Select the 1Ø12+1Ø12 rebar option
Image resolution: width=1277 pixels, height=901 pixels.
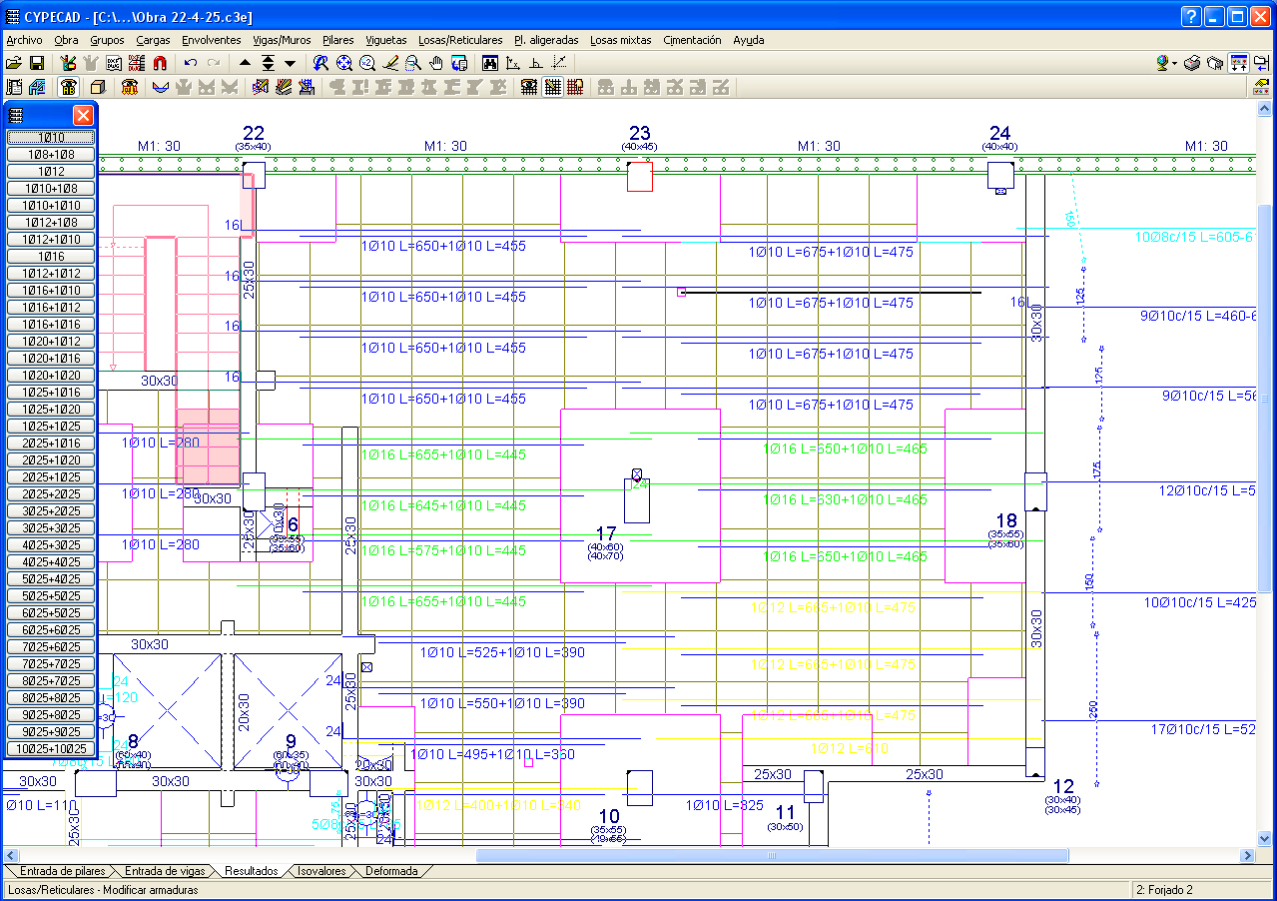click(x=51, y=273)
